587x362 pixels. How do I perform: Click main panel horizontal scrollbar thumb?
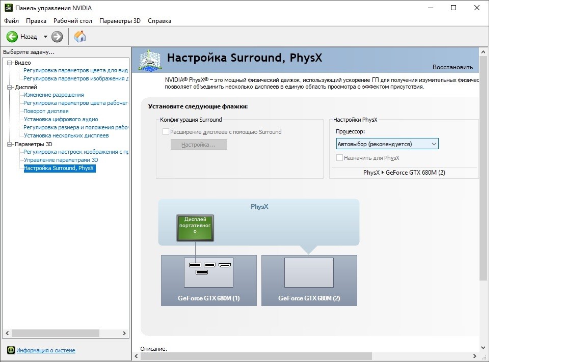[x=256, y=356]
